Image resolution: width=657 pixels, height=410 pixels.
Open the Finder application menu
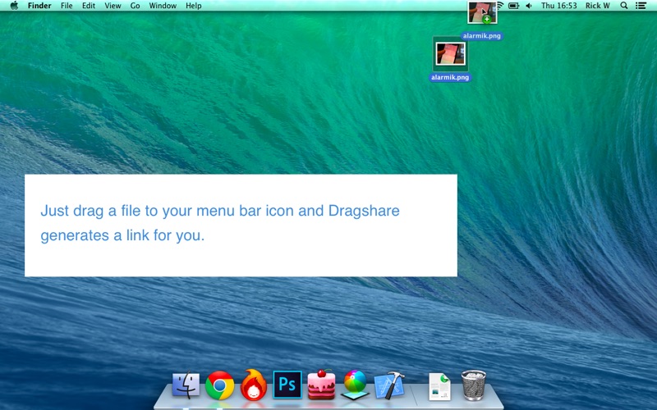[x=39, y=6]
